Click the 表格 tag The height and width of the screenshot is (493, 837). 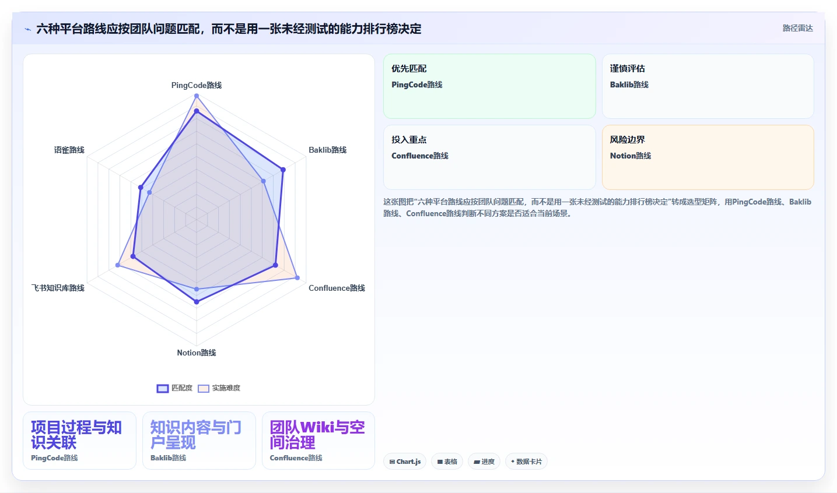pos(447,462)
